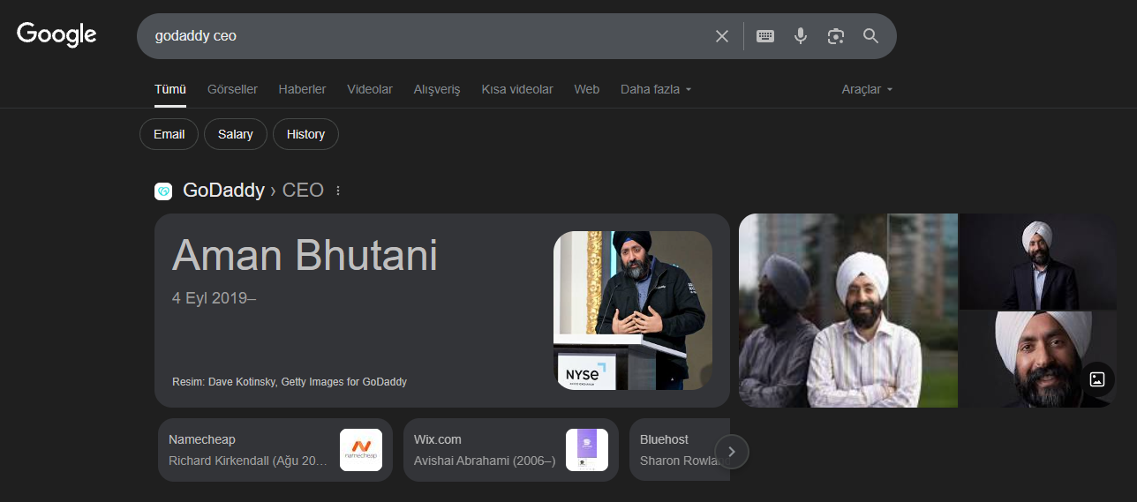This screenshot has width=1137, height=502.
Task: Click the History suggestion chip
Action: pos(305,134)
